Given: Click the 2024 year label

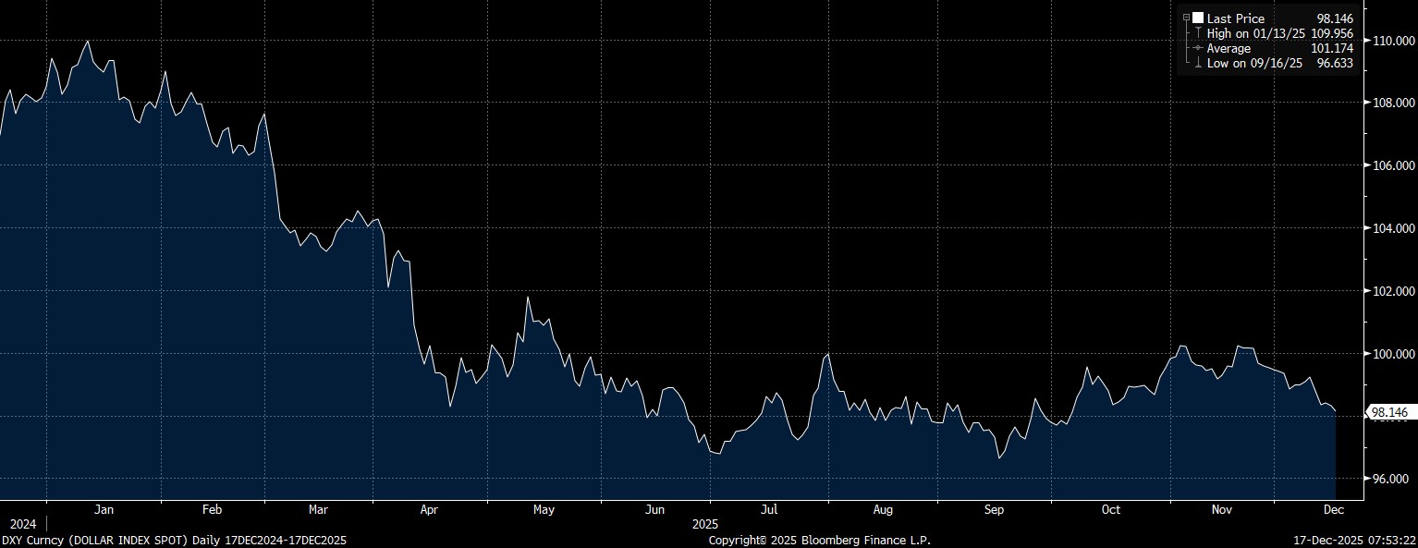Looking at the screenshot, I should 23,524.
